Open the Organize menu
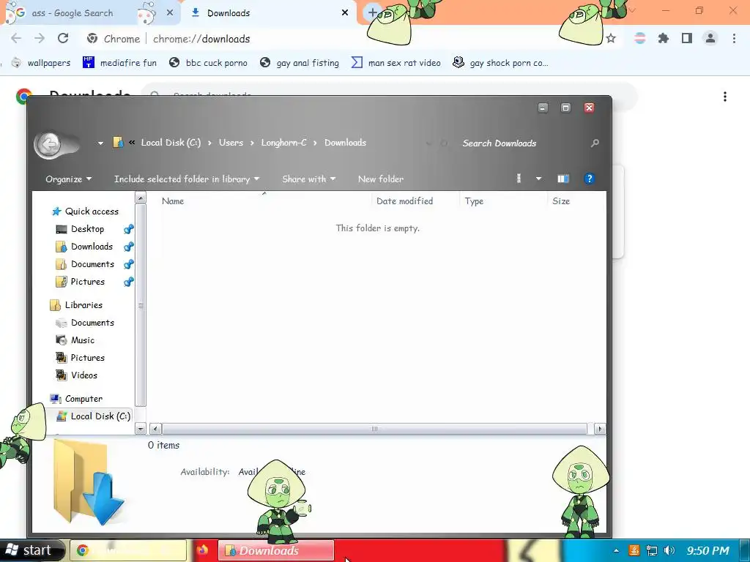 click(68, 179)
